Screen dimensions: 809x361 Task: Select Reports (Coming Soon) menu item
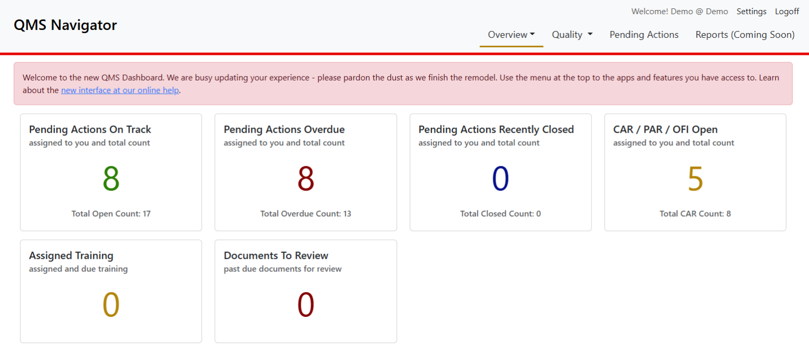(745, 34)
